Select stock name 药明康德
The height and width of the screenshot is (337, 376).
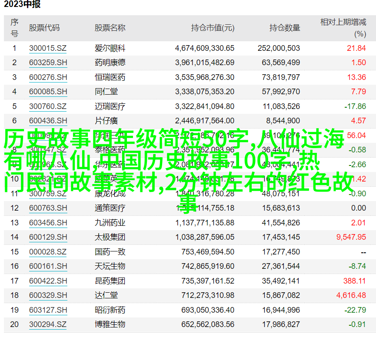click(x=110, y=63)
